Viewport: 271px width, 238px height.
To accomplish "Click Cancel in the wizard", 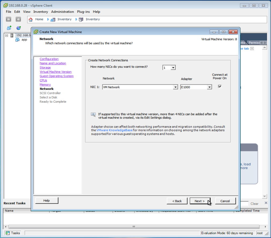I will (225, 201).
